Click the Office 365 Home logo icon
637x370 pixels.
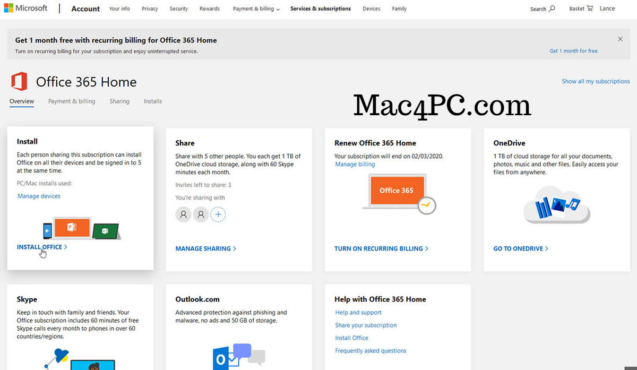pyautogui.click(x=19, y=82)
